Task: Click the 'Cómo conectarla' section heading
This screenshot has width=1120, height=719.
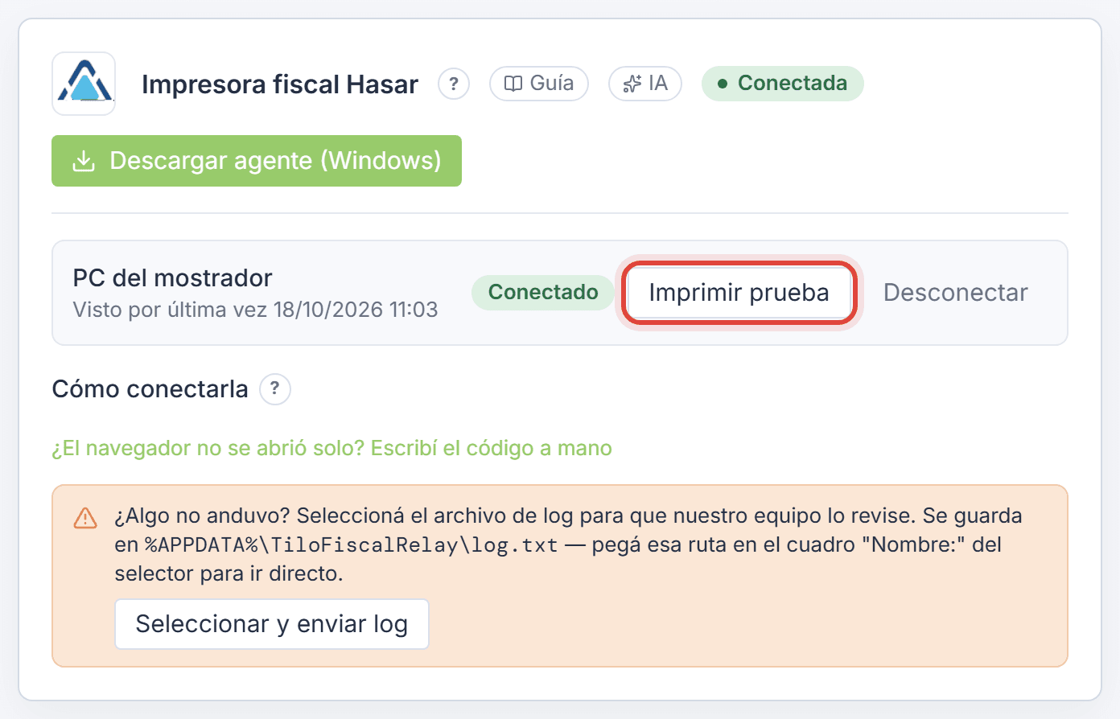Action: [x=150, y=389]
